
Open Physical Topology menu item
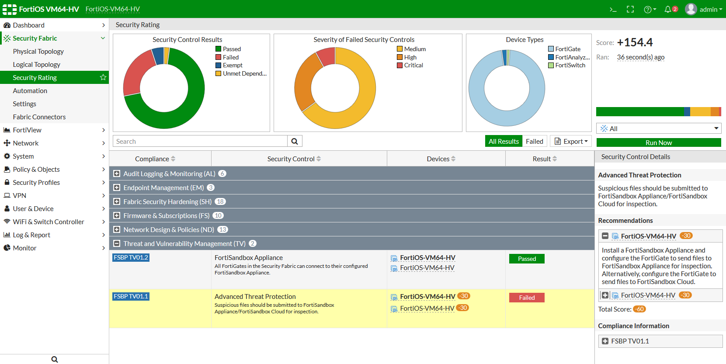[38, 52]
